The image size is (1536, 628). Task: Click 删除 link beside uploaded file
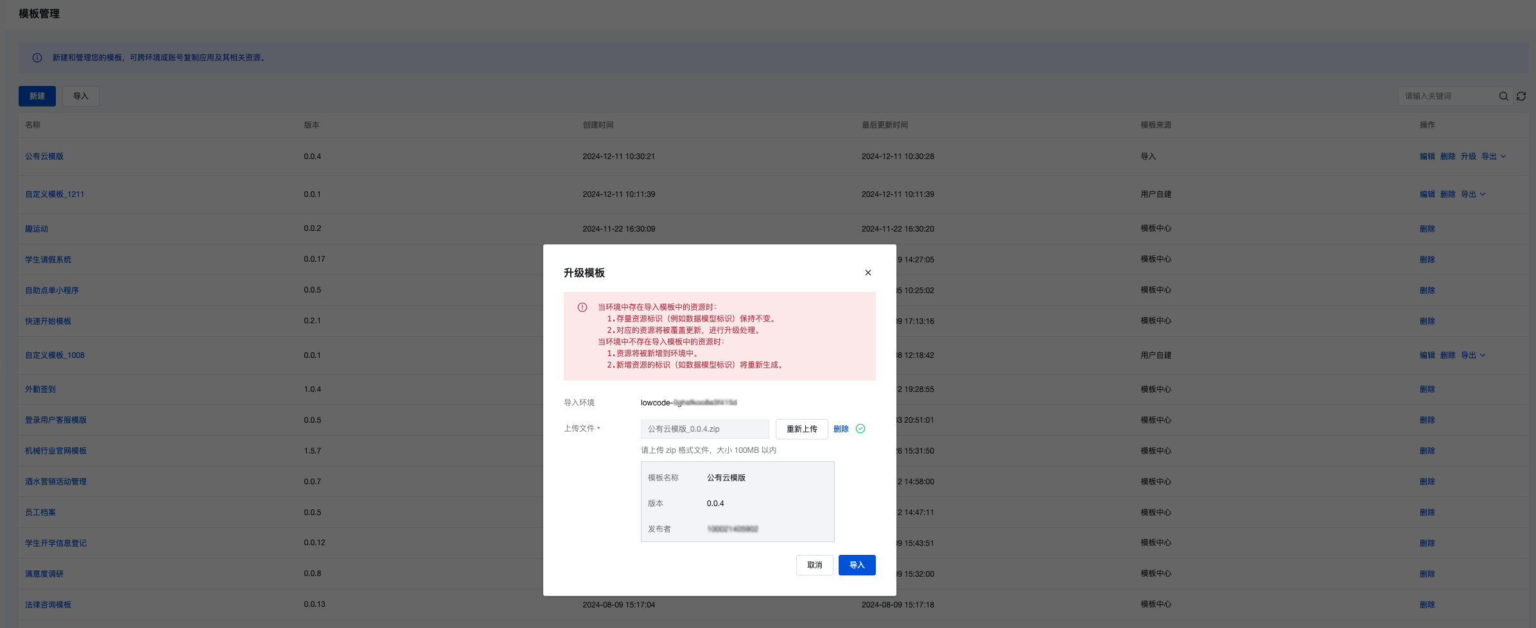841,429
